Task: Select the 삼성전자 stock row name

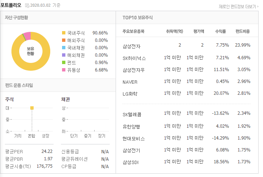Action: (x=131, y=46)
